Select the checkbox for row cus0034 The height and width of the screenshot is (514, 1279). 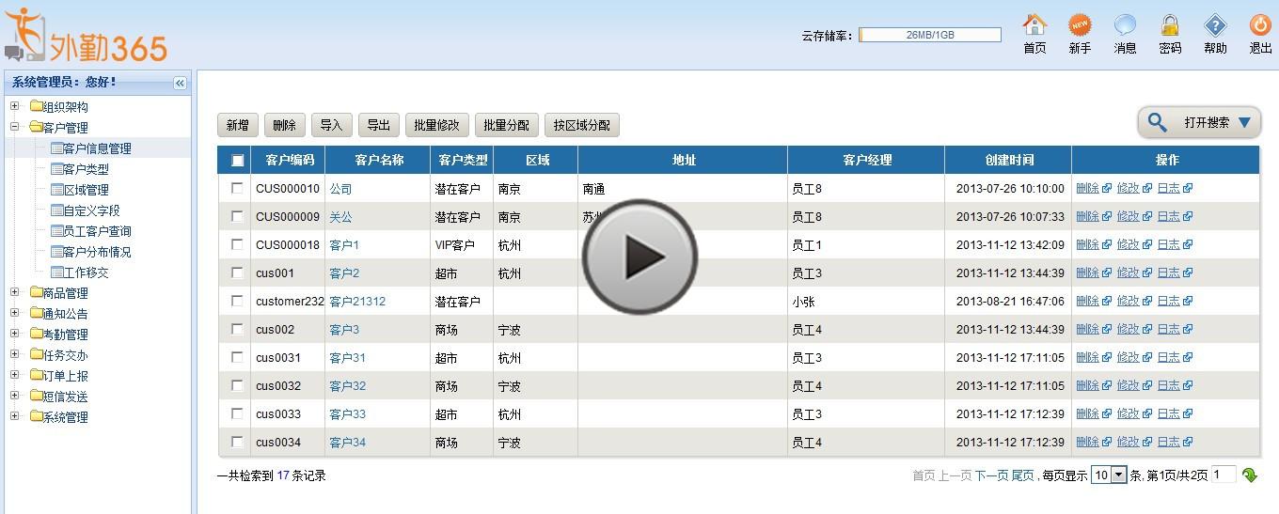[x=237, y=442]
